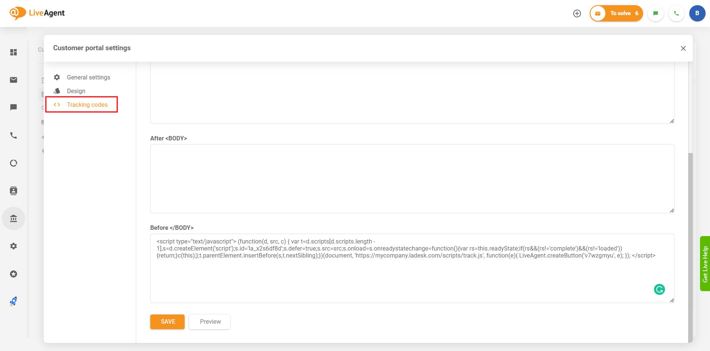710x351 pixels.
Task: Open the Chats bubble icon in sidebar
Action: tap(14, 108)
